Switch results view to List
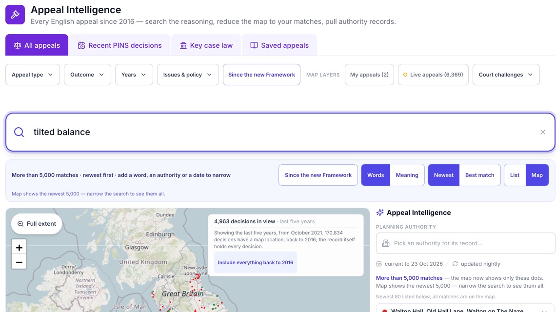The width and height of the screenshot is (556, 312). click(515, 175)
